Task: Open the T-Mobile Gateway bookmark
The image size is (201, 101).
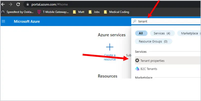Action: click(x=53, y=12)
